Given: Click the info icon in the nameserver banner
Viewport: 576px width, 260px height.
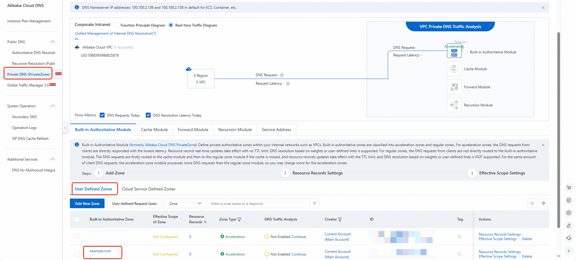Looking at the screenshot, I should pos(77,7).
